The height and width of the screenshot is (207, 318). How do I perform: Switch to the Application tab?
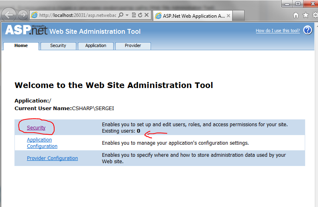pyautogui.click(x=96, y=46)
